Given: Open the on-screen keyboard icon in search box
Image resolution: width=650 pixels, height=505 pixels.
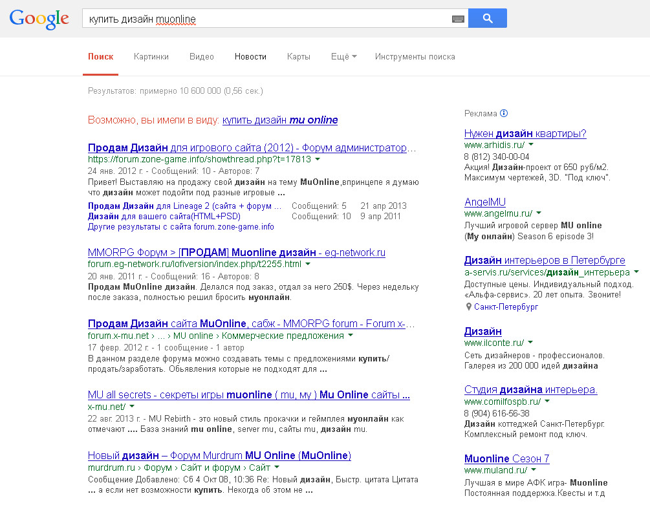Looking at the screenshot, I should pos(458,19).
